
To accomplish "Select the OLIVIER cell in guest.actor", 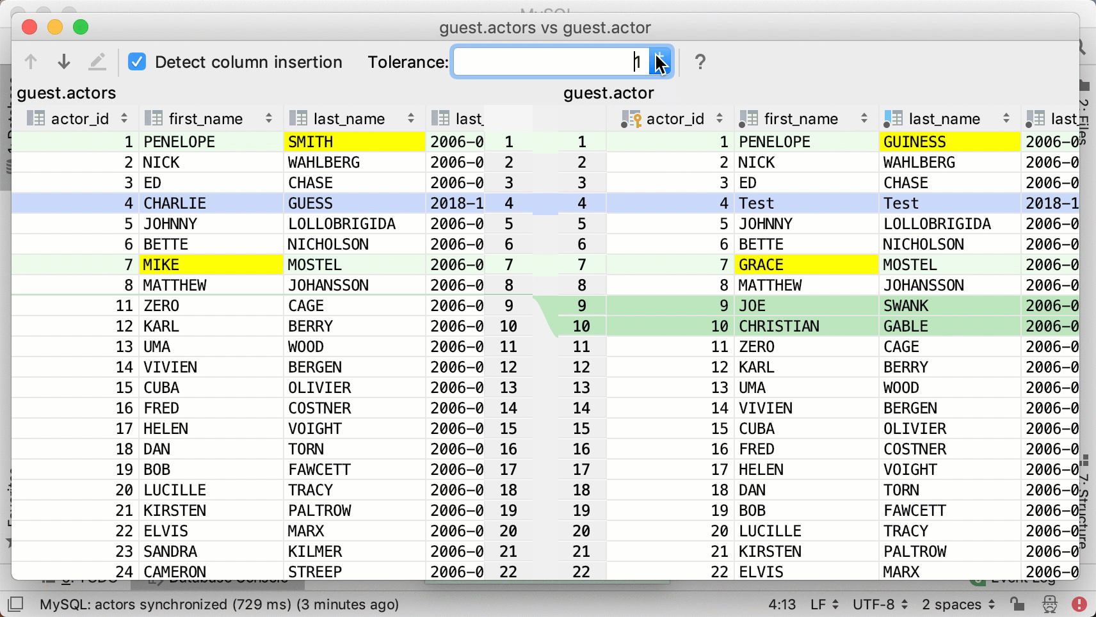I will 949,429.
